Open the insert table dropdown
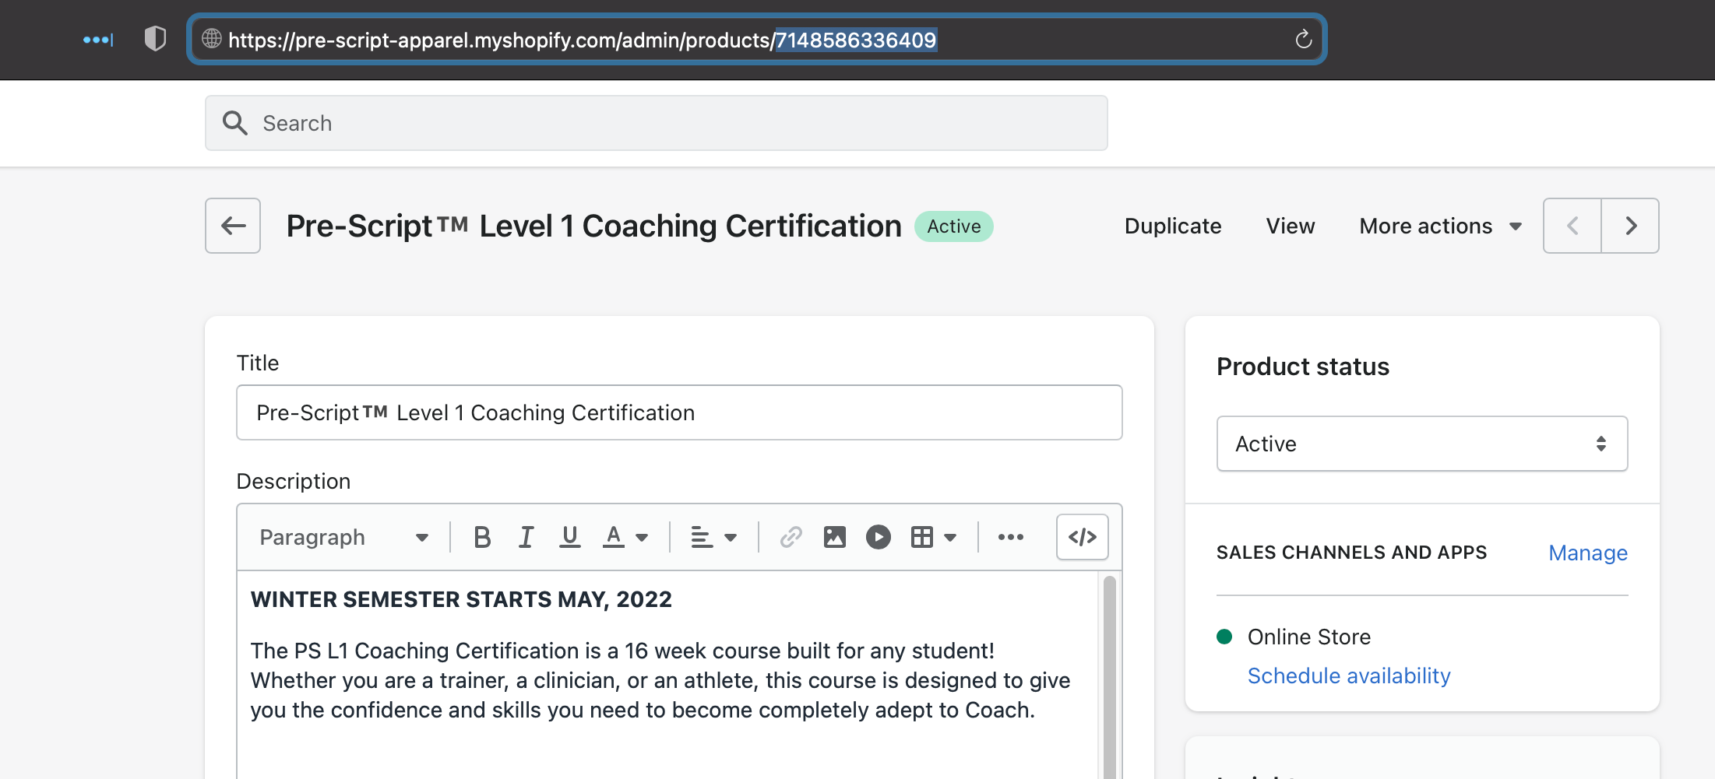Viewport: 1715px width, 779px height. [933, 537]
